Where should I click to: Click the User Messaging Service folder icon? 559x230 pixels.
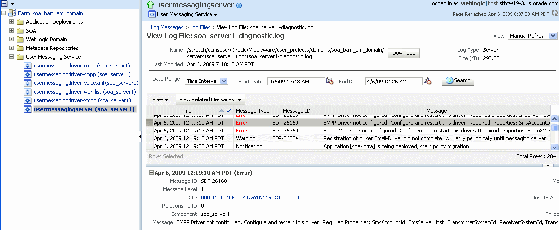point(20,57)
